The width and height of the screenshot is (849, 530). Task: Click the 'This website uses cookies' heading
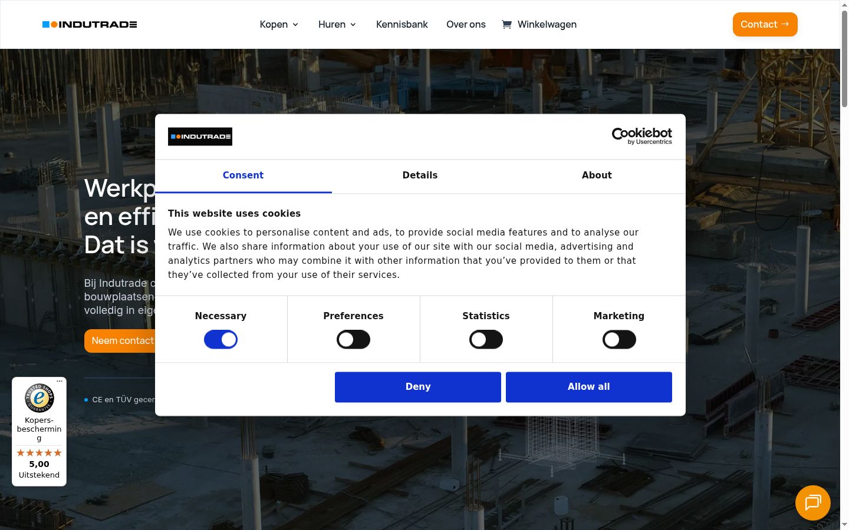click(234, 213)
